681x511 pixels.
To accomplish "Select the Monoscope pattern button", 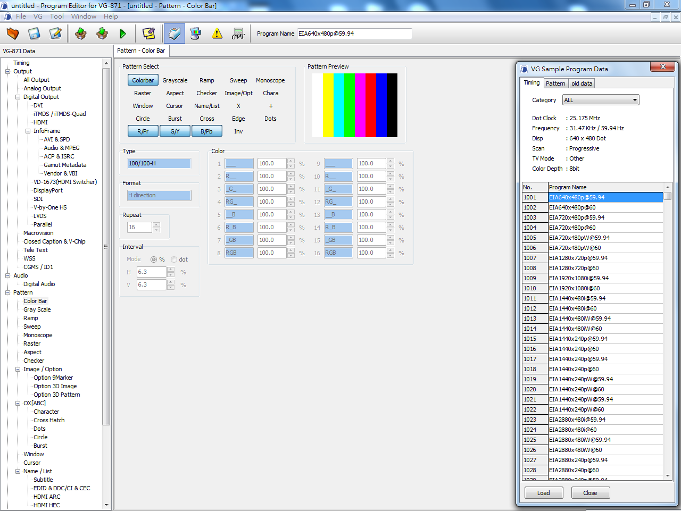I will [x=270, y=80].
